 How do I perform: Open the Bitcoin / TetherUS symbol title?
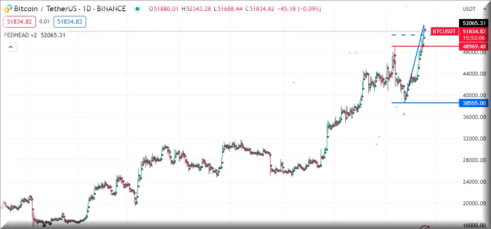pyautogui.click(x=70, y=9)
